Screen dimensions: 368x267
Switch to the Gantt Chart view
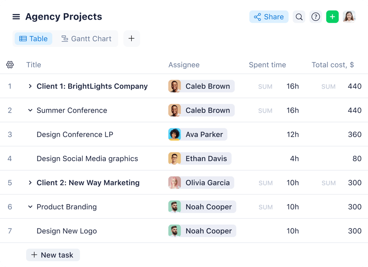point(86,38)
